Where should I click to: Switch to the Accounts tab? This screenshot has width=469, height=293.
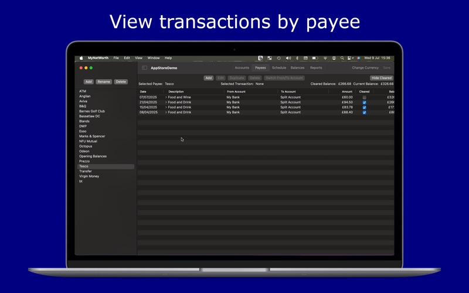click(242, 68)
